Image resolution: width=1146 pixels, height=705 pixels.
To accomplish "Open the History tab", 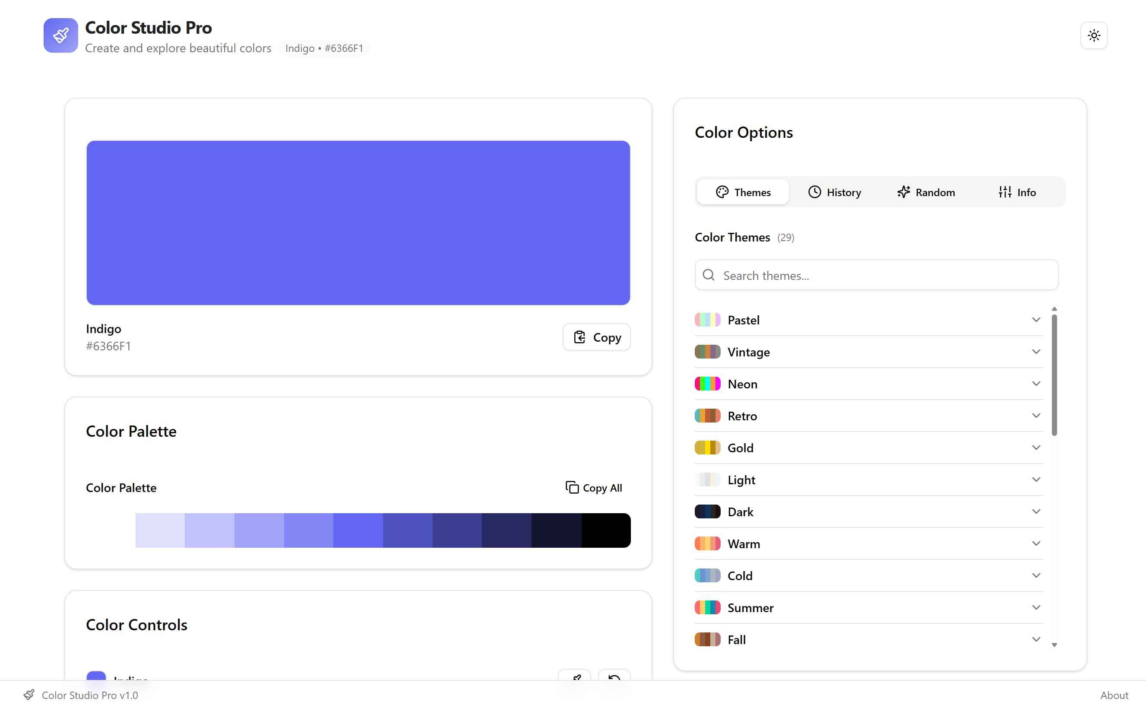I will pos(834,192).
